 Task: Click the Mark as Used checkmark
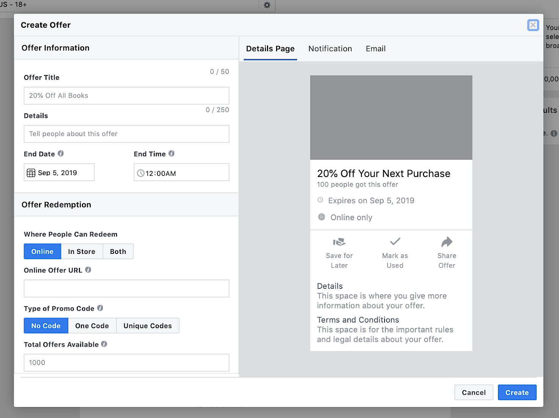[x=395, y=241]
